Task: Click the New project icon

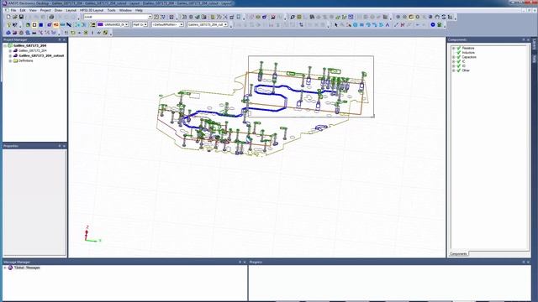Action: [x=8, y=17]
